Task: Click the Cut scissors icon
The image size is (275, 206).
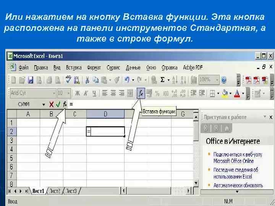Action: pyautogui.click(x=87, y=80)
